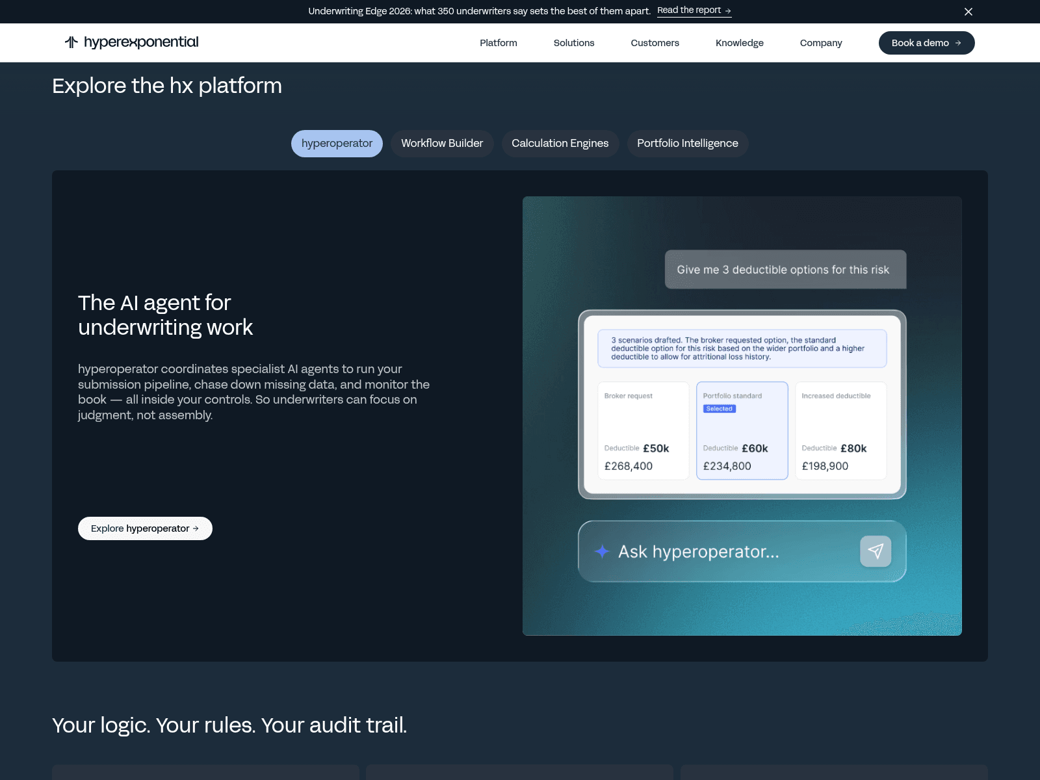Open the Company menu item
This screenshot has height=780, width=1040.
click(x=821, y=43)
